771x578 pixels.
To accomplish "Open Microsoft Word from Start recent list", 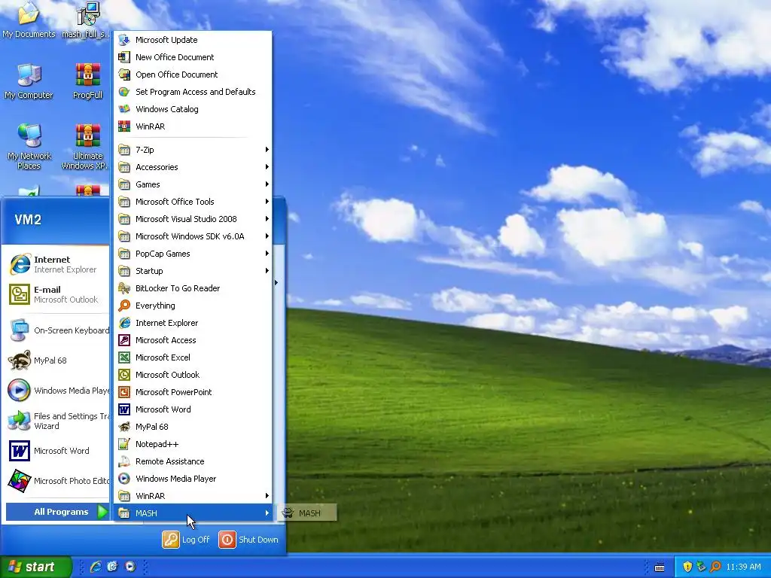I will click(56, 451).
